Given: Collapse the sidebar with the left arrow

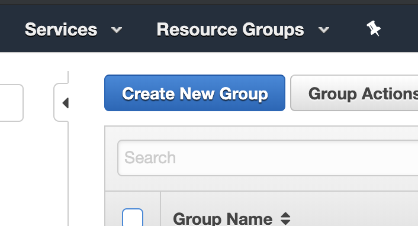Looking at the screenshot, I should (65, 103).
